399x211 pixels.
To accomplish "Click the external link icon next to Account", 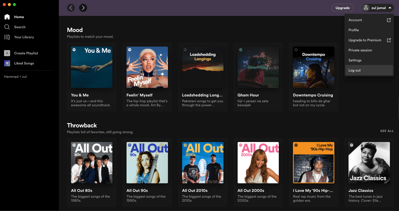I will click(389, 20).
